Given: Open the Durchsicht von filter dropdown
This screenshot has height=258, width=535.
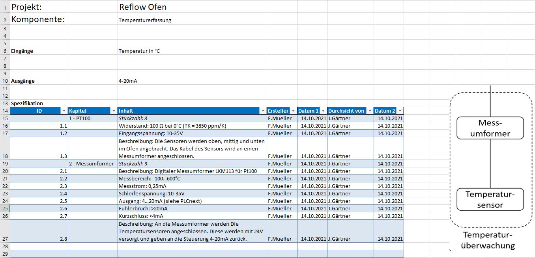Looking at the screenshot, I should point(370,111).
